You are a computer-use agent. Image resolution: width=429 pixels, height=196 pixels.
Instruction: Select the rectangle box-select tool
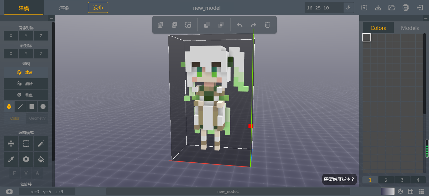[x=26, y=144]
